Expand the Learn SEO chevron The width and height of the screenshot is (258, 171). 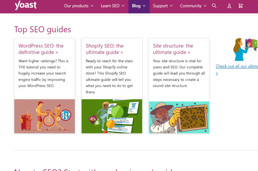(123, 6)
